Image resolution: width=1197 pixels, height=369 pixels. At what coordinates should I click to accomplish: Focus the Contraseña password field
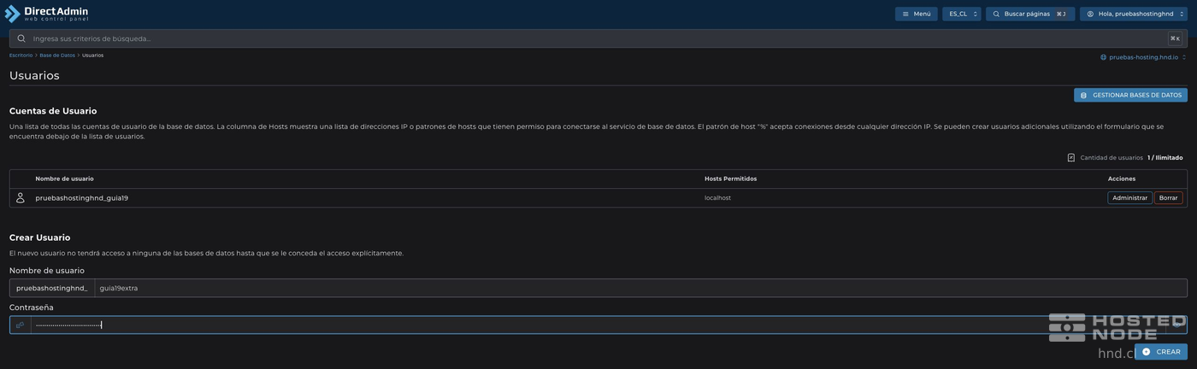pos(598,325)
